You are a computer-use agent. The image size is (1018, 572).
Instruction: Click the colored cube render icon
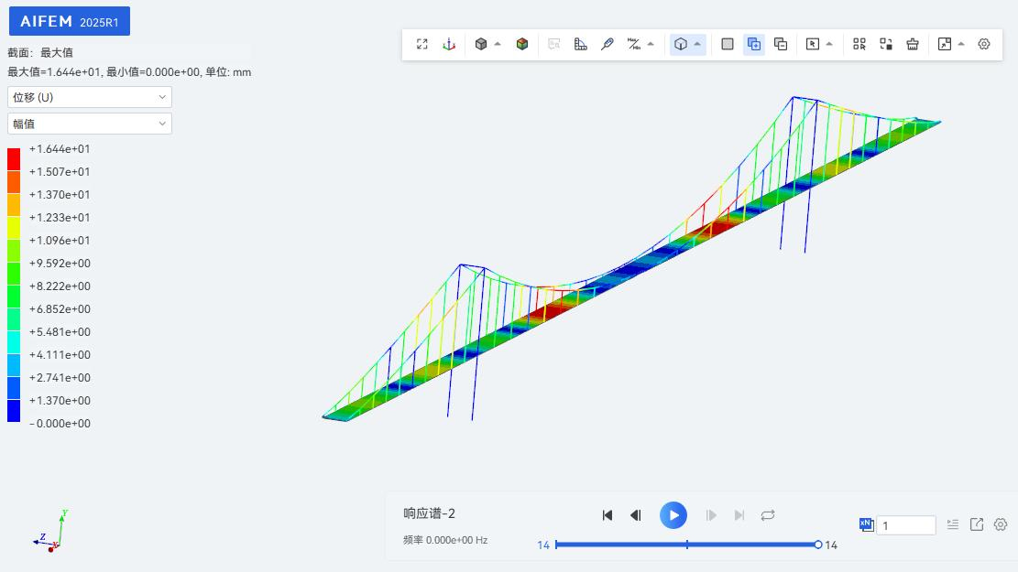[522, 44]
